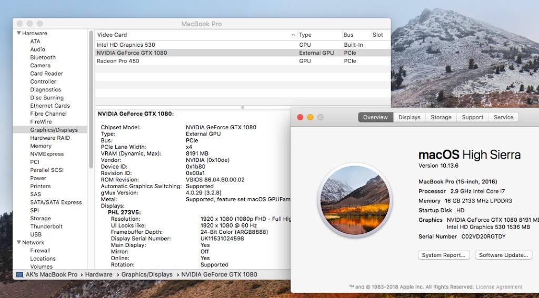Image resolution: width=539 pixels, height=298 pixels.
Task: Click the PHL 273V5 display heading
Action: point(124,212)
